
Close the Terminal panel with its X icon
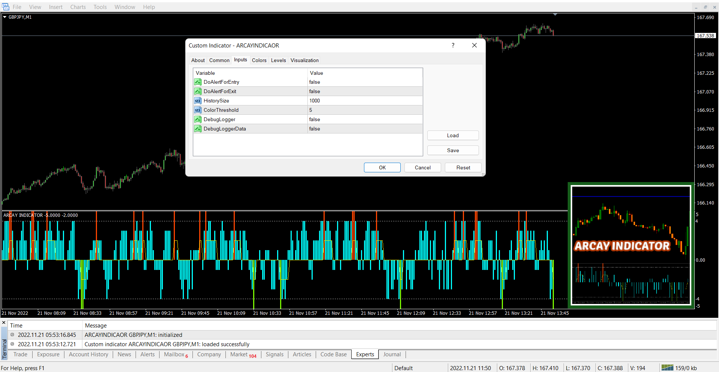pos(4,322)
